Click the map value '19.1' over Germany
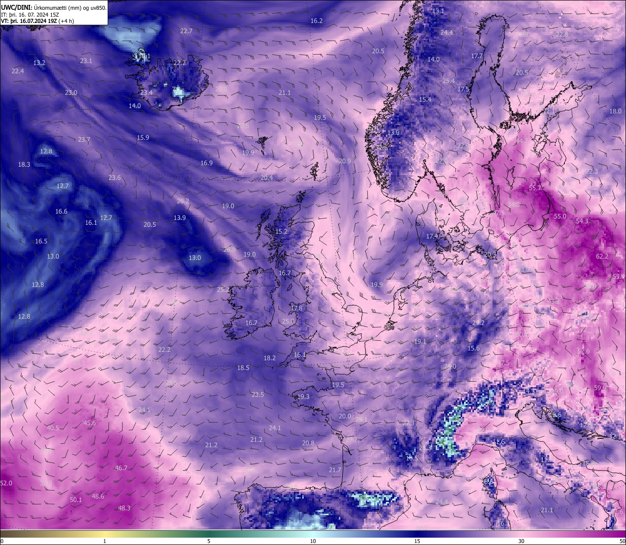The height and width of the screenshot is (545, 626). [x=420, y=341]
